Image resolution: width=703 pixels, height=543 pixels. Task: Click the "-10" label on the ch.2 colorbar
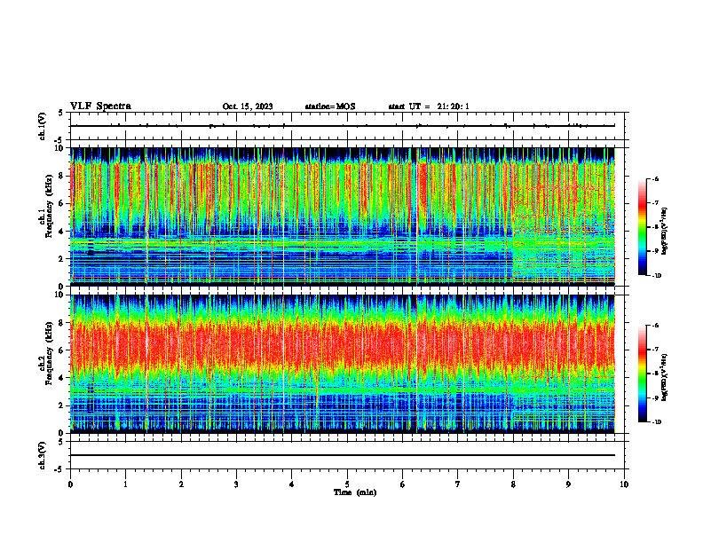pos(657,422)
